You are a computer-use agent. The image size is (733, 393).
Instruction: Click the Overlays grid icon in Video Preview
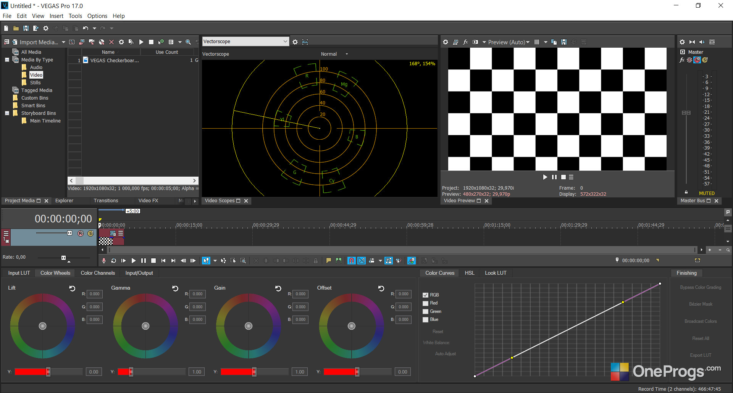coord(537,42)
